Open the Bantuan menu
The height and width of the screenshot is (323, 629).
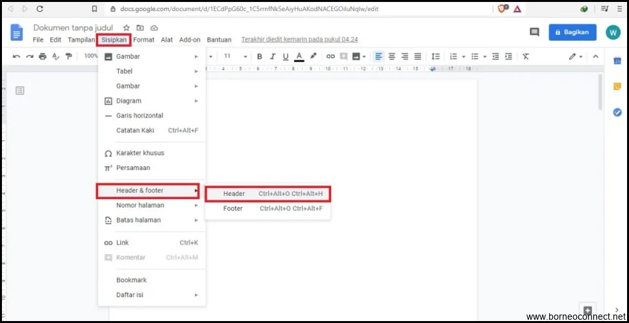click(219, 40)
